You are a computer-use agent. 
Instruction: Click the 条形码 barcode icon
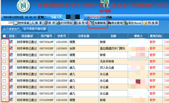pos(81,23)
